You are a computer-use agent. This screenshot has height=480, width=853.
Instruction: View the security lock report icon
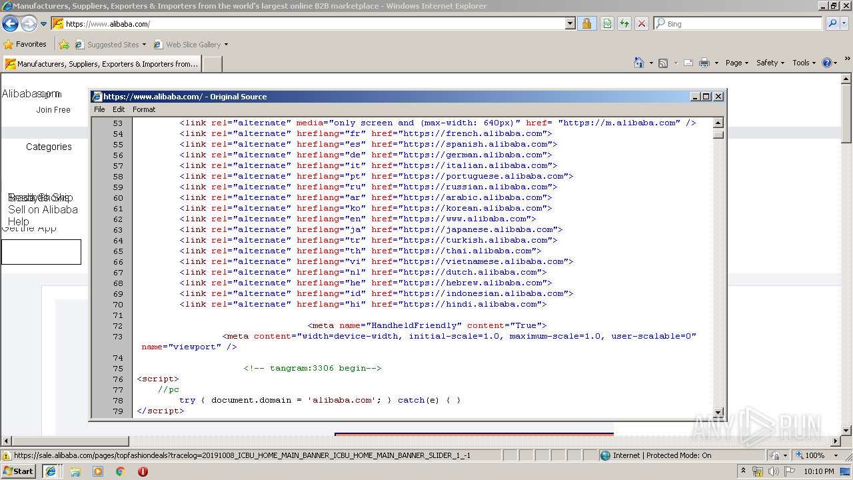click(586, 23)
